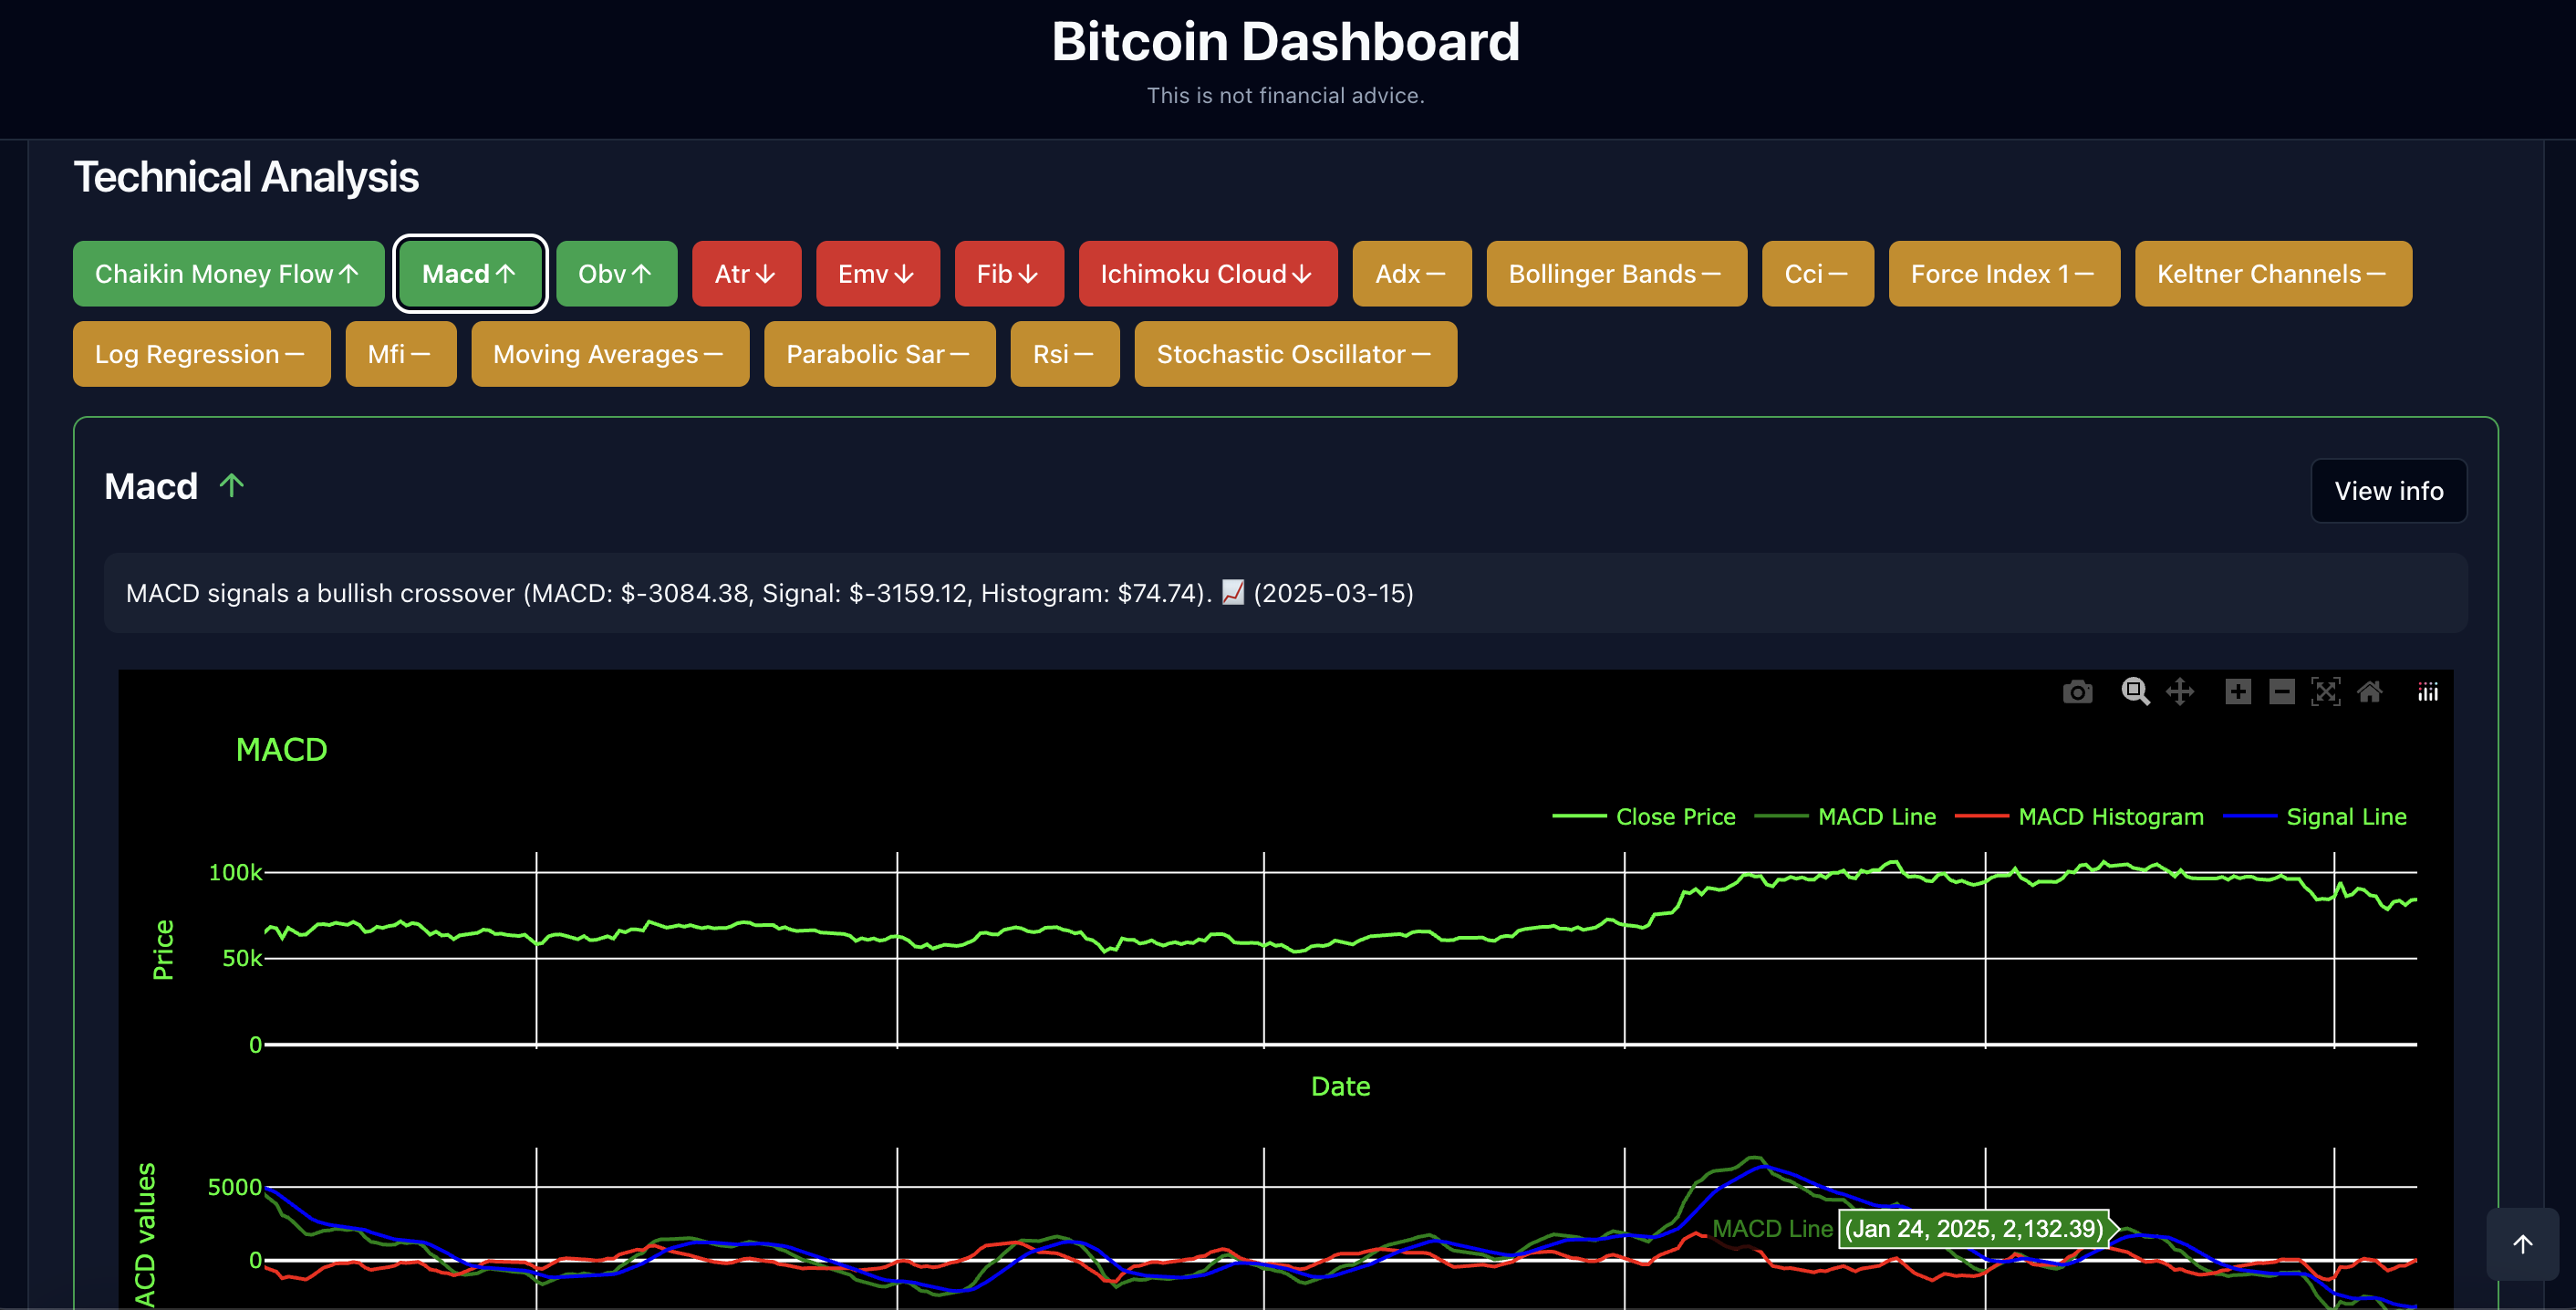Click the Autoscale icon on the chart
Viewport: 2576px width, 1310px height.
pyautogui.click(x=2326, y=692)
